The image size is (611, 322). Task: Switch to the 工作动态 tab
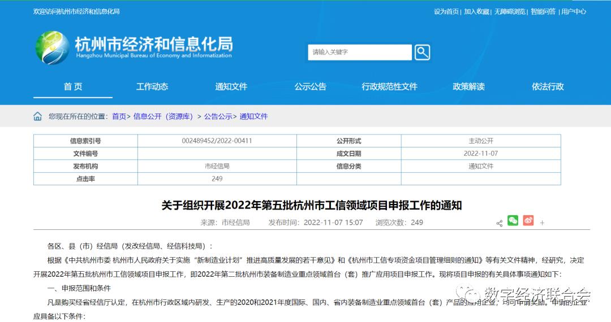coord(152,86)
